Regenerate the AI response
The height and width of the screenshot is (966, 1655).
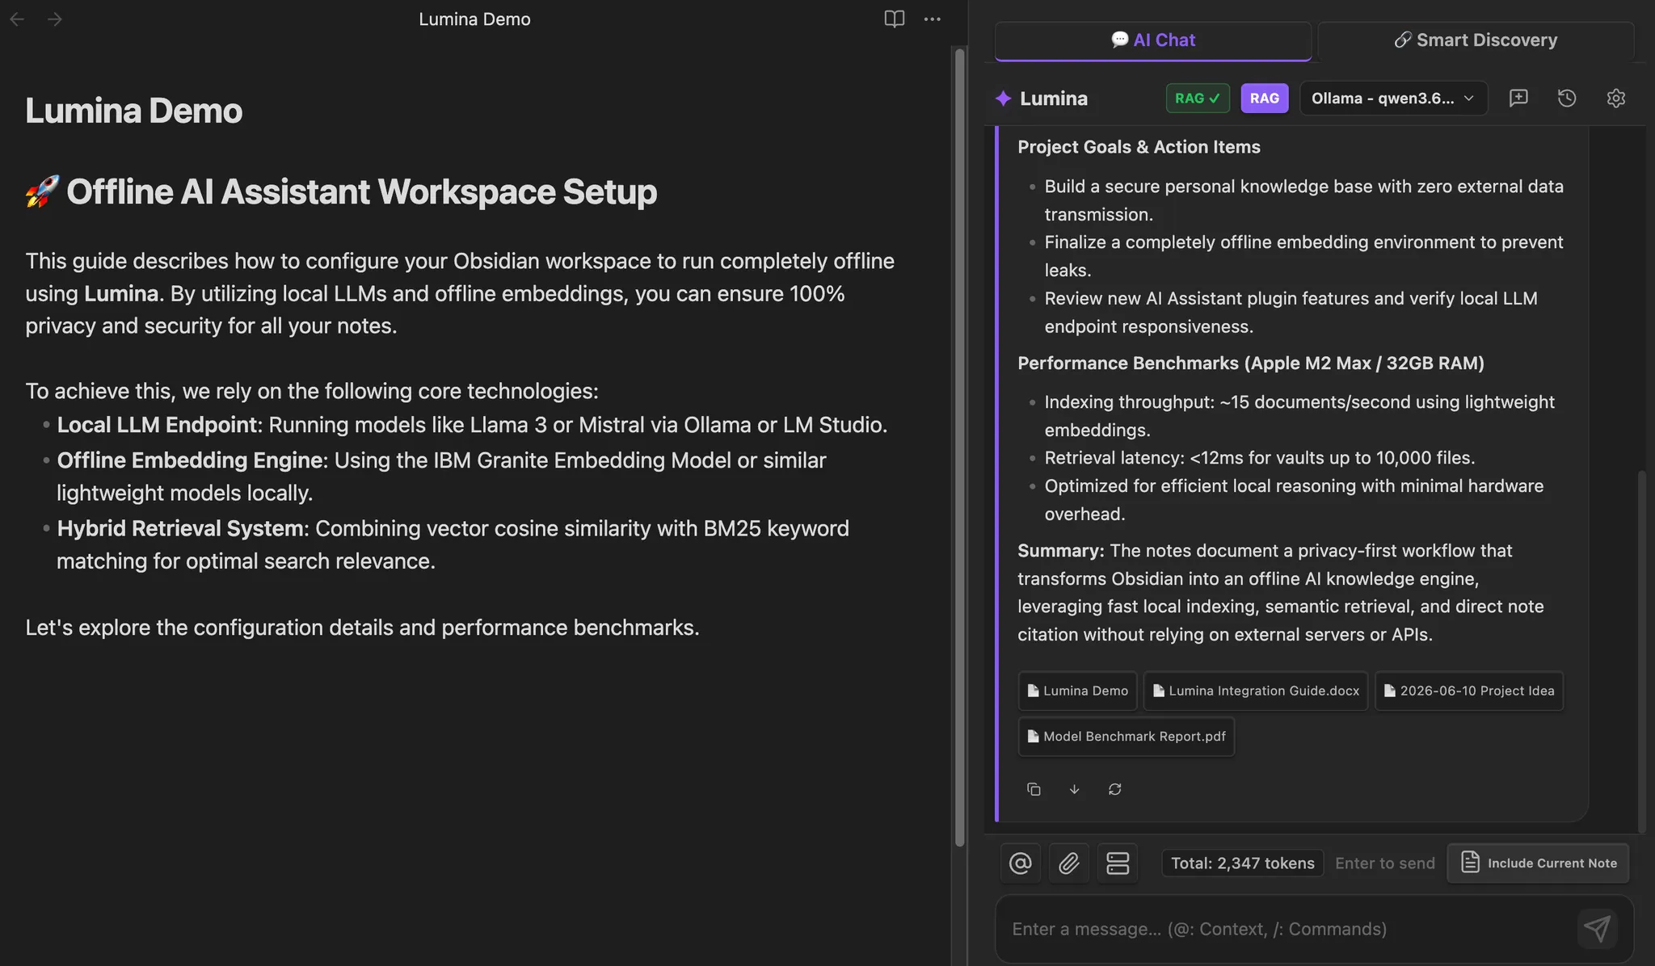pyautogui.click(x=1114, y=789)
